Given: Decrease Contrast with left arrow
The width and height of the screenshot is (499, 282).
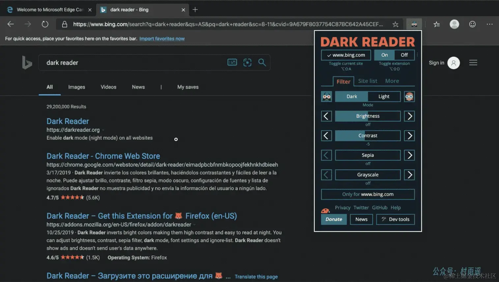Looking at the screenshot, I should [x=326, y=136].
